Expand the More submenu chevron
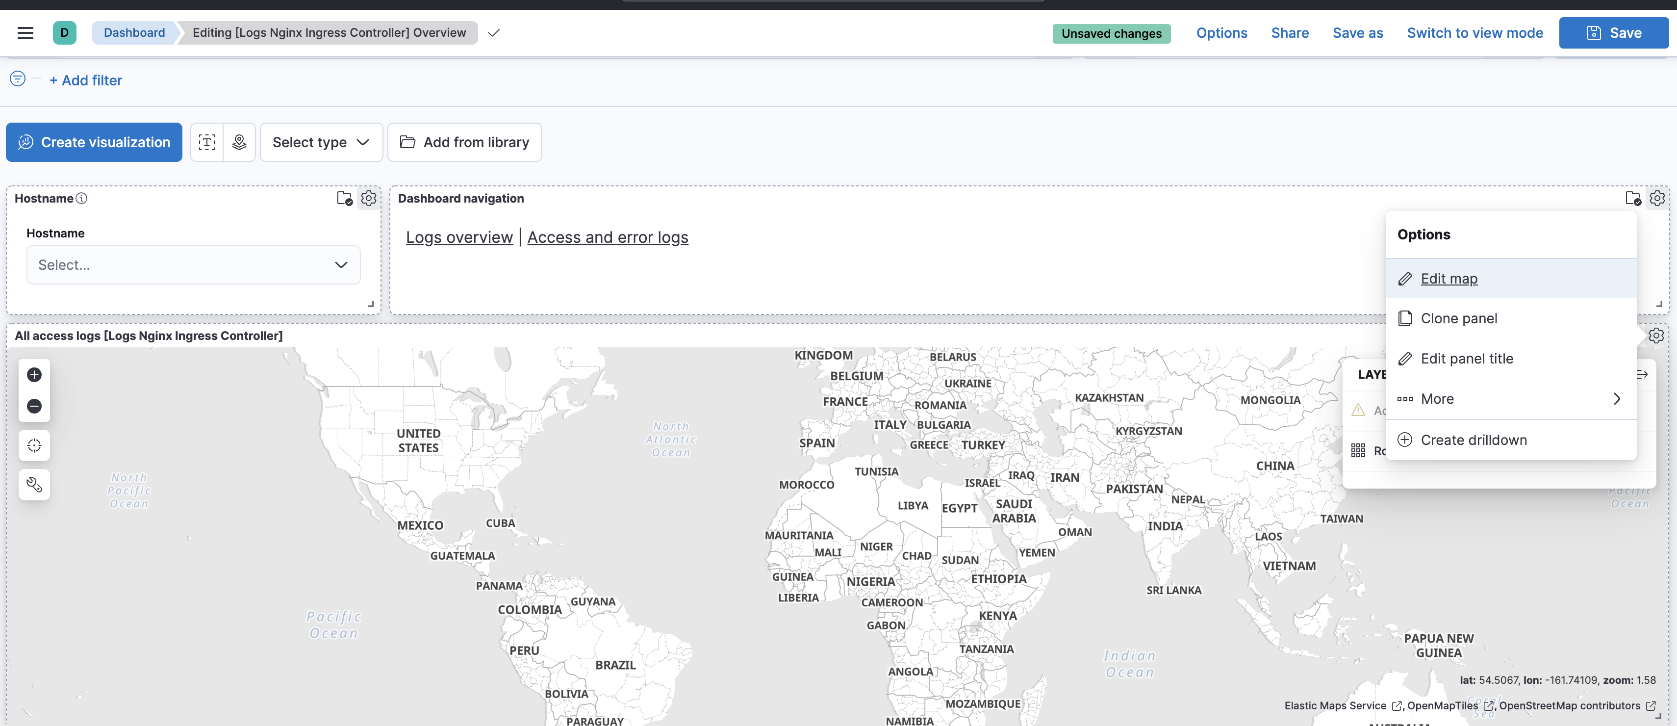 [x=1617, y=398]
